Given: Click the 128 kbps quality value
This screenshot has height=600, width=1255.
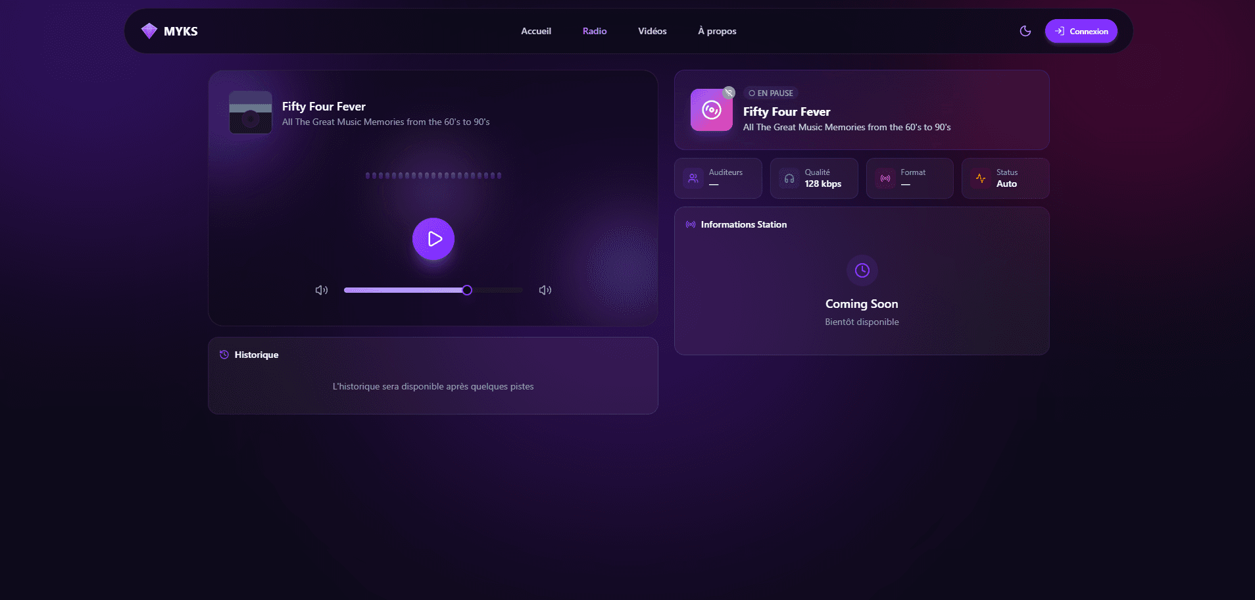Looking at the screenshot, I should click(x=823, y=184).
